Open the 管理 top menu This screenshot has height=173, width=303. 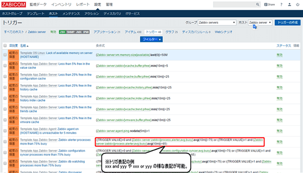pyautogui.click(x=109, y=4)
